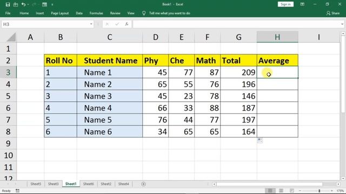Click the Sign in button
The image size is (346, 194).
(x=285, y=4)
